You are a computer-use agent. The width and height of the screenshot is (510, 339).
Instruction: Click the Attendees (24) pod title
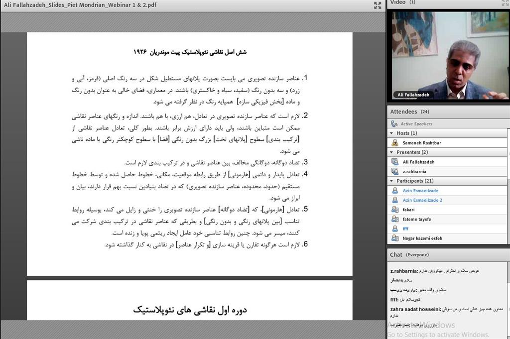coord(409,112)
